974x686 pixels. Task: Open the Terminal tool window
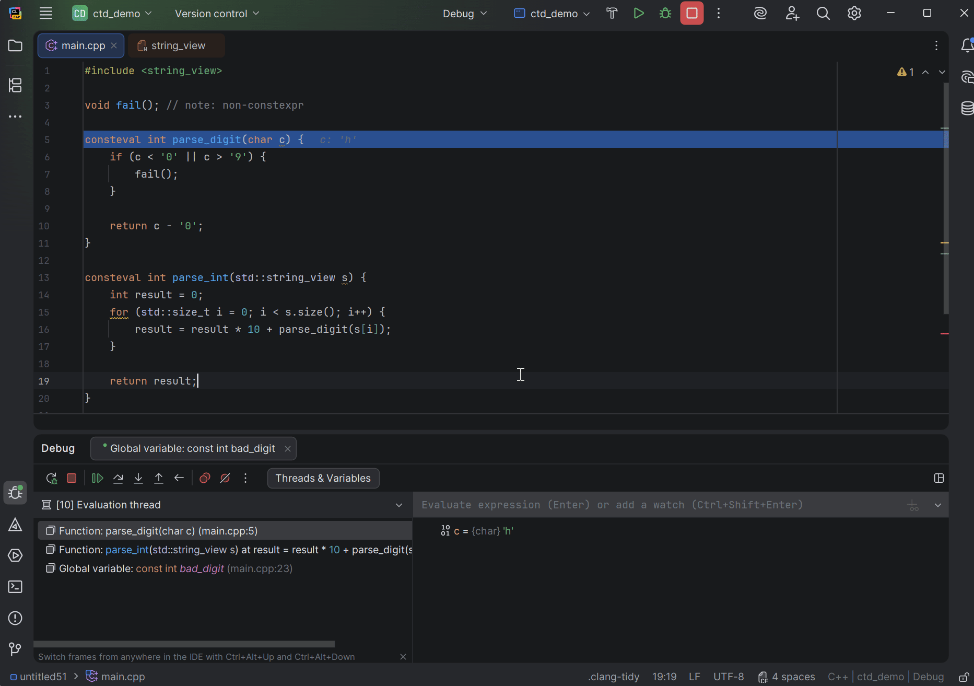click(15, 587)
